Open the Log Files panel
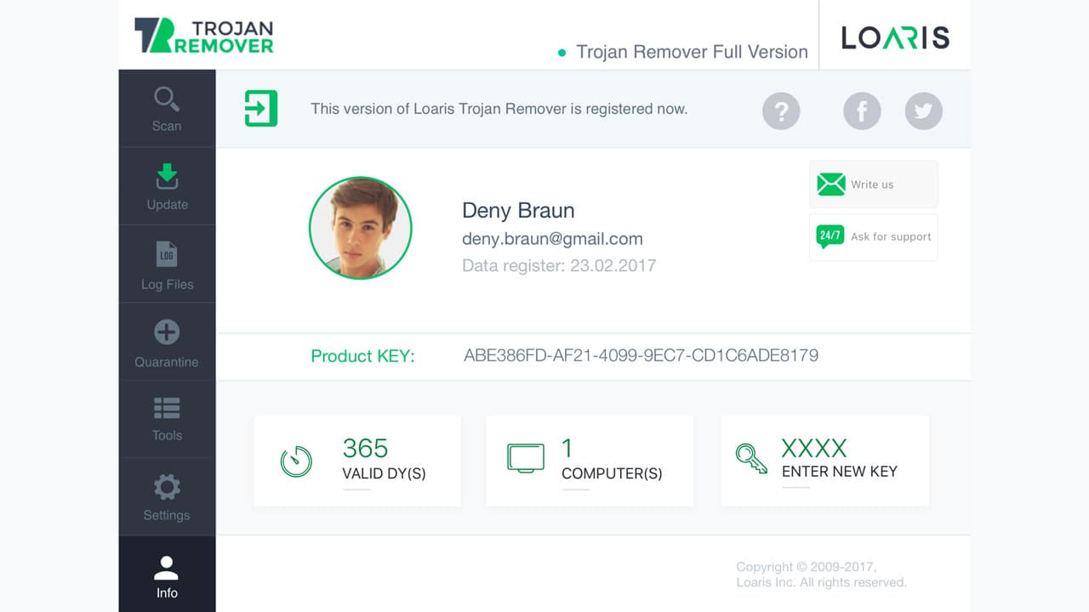1089x612 pixels. (166, 262)
